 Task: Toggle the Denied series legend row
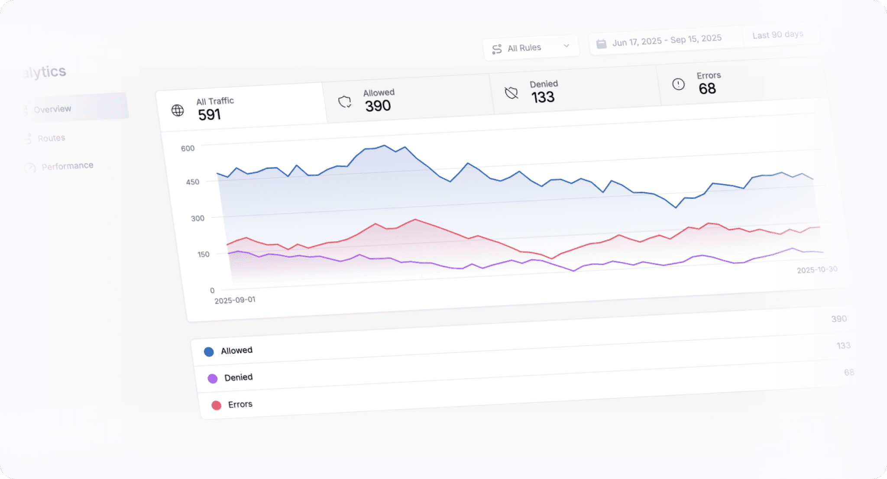(x=238, y=377)
